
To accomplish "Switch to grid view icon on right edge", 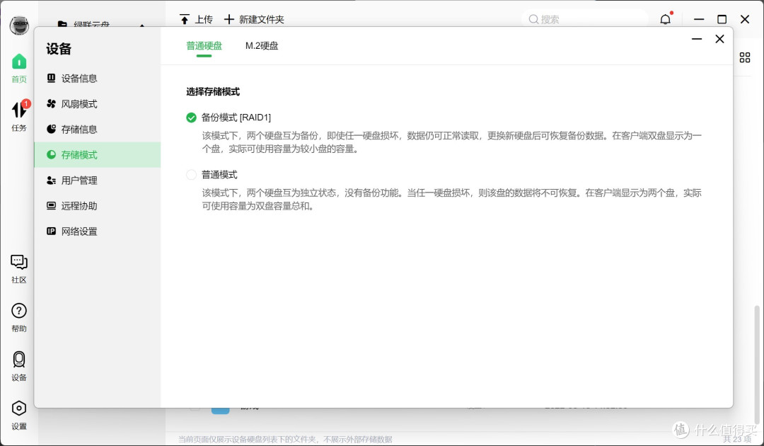I will [x=744, y=57].
